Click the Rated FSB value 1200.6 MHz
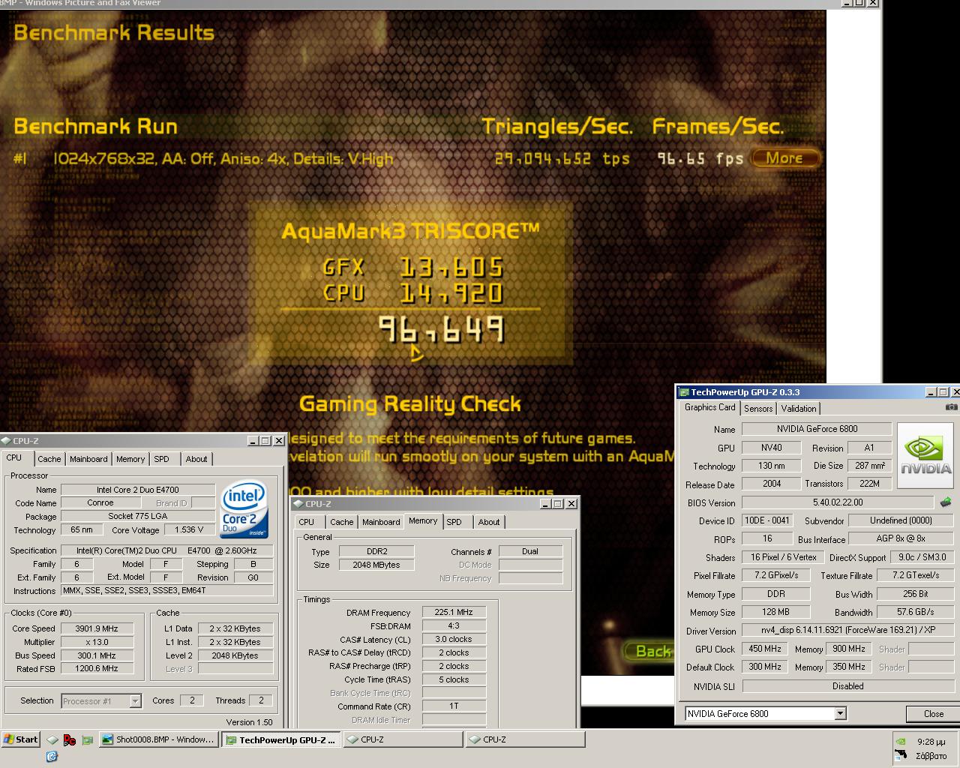Screen dimensions: 960x768 (x=97, y=668)
